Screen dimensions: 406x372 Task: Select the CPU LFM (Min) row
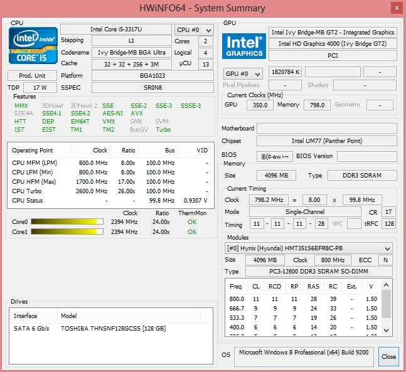coord(110,172)
